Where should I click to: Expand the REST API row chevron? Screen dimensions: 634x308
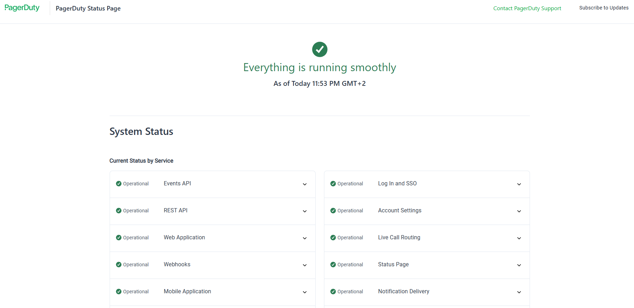305,211
